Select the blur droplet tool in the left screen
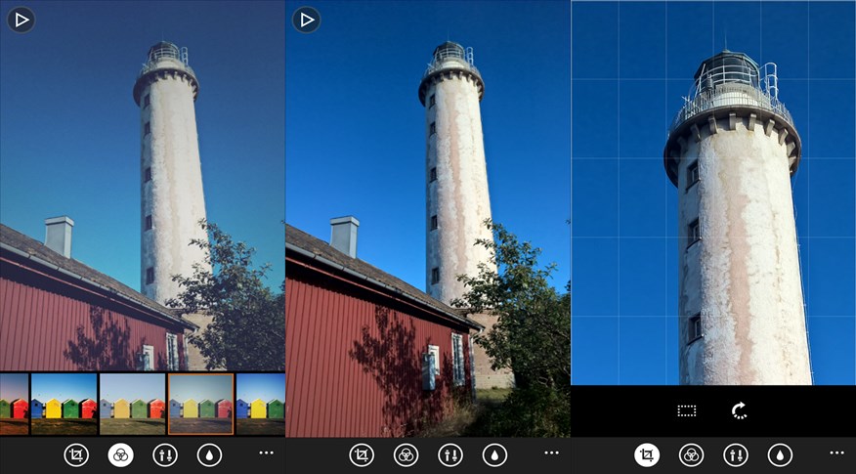Viewport: 856px width, 474px height. (x=210, y=454)
